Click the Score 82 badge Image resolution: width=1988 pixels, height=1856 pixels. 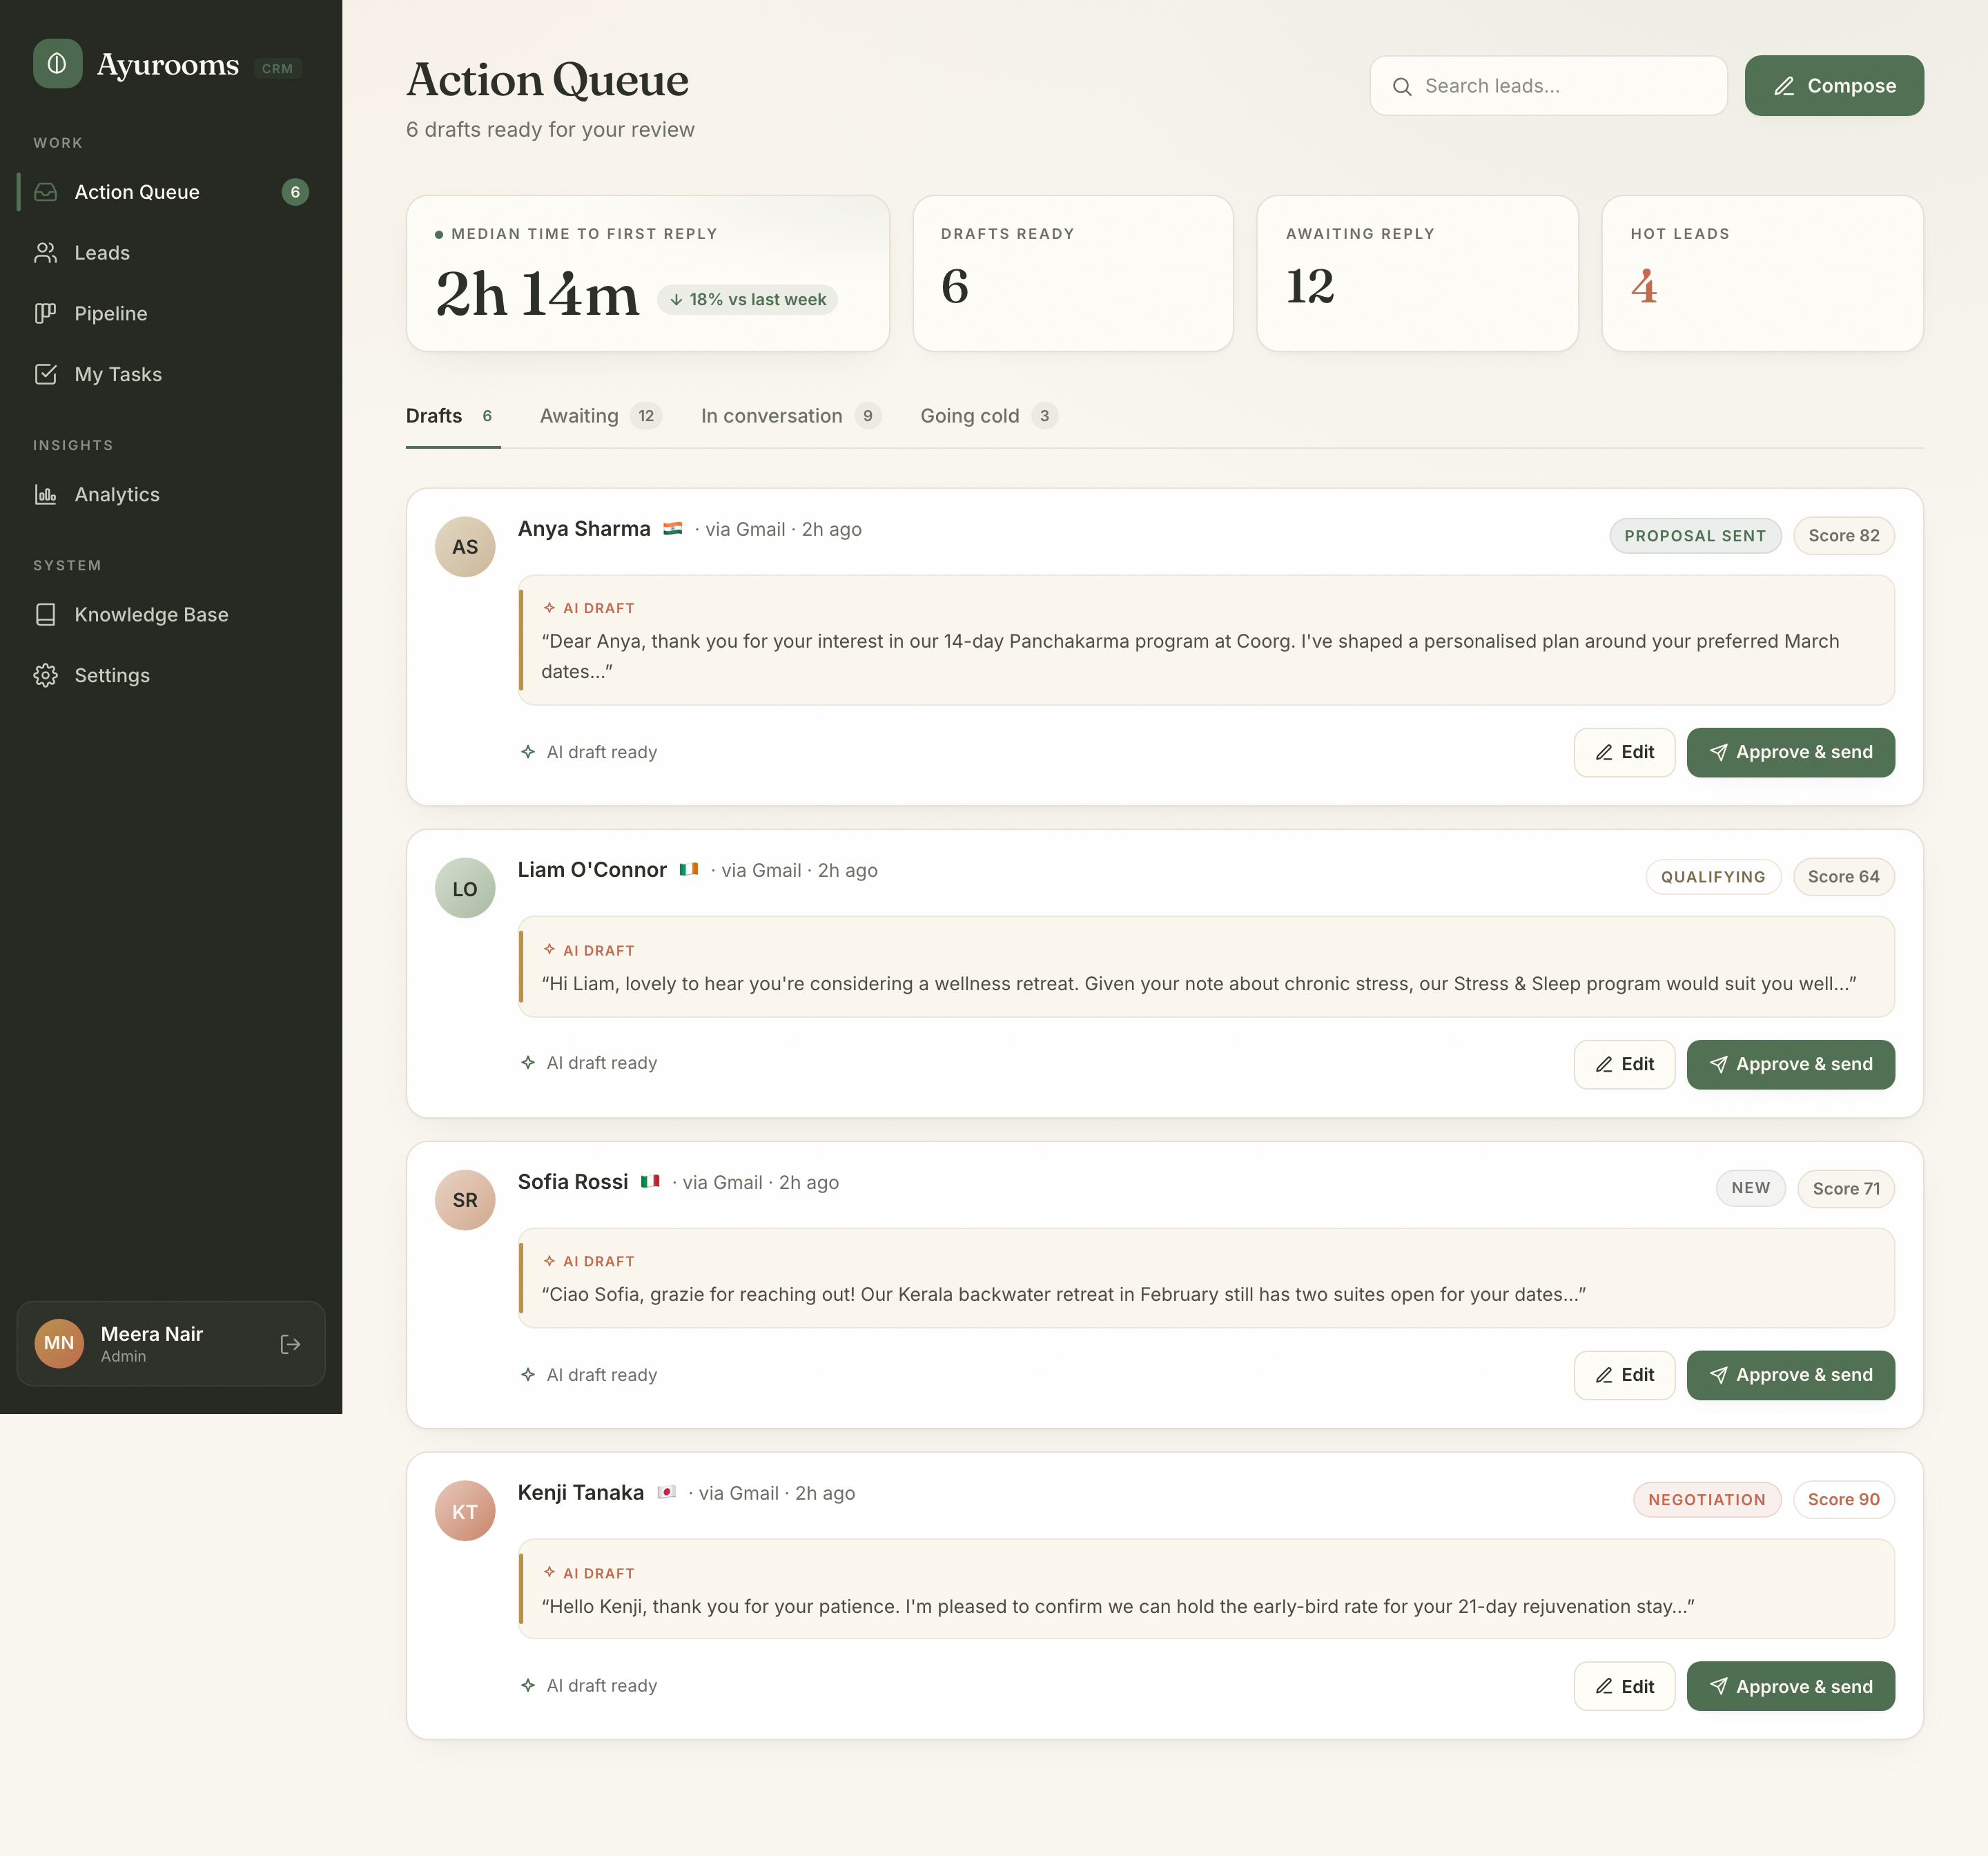(x=1843, y=535)
